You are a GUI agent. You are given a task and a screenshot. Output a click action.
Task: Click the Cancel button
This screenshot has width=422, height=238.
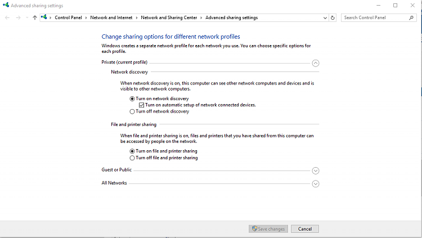305,229
